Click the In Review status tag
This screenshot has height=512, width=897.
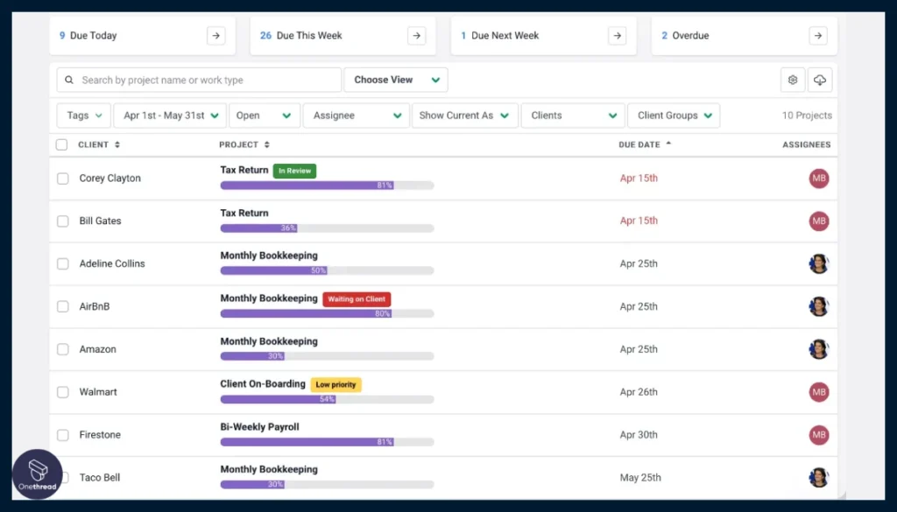pyautogui.click(x=294, y=171)
